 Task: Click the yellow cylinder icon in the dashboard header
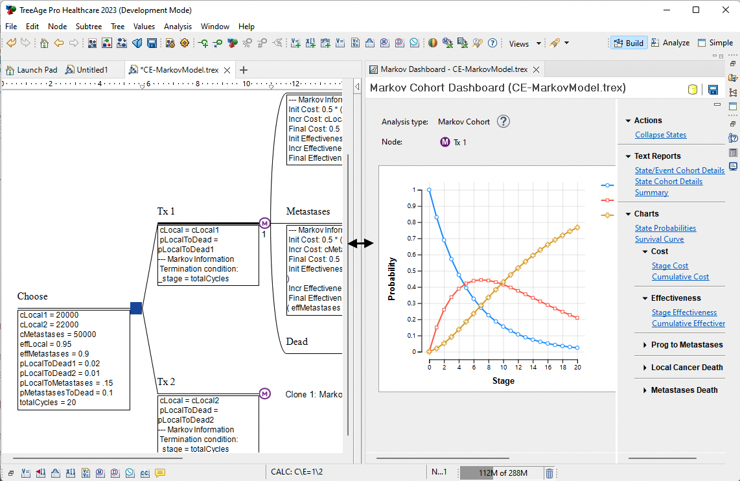693,89
